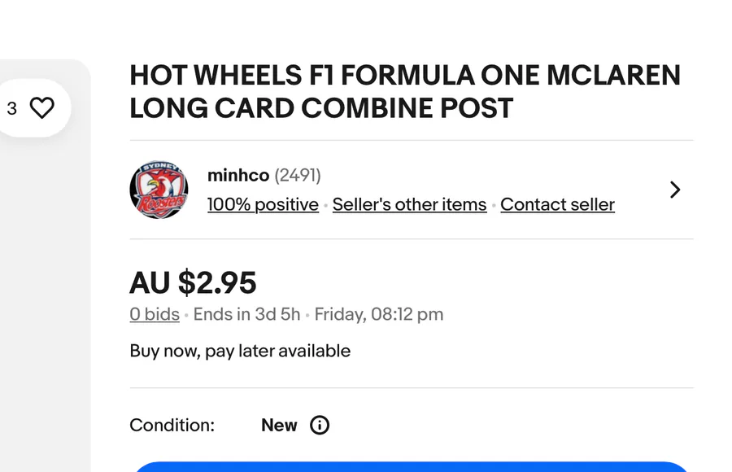Open the minhco seller profile
This screenshot has height=472, width=732.
point(237,175)
